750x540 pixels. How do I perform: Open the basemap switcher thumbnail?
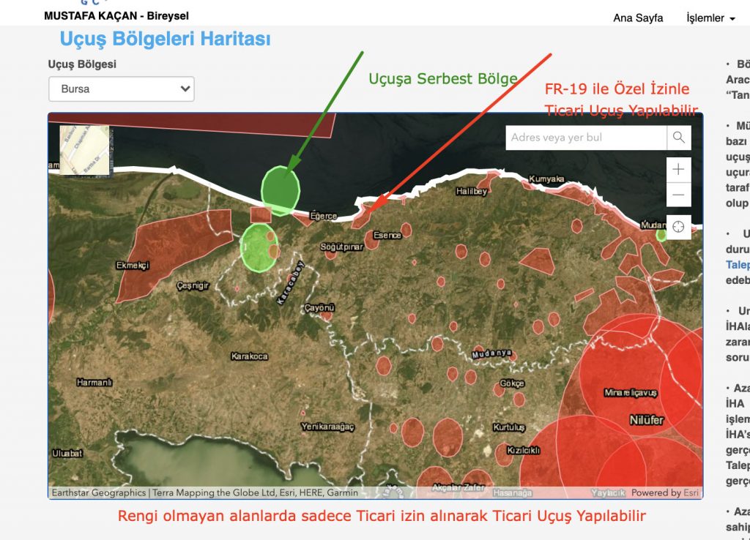84,150
